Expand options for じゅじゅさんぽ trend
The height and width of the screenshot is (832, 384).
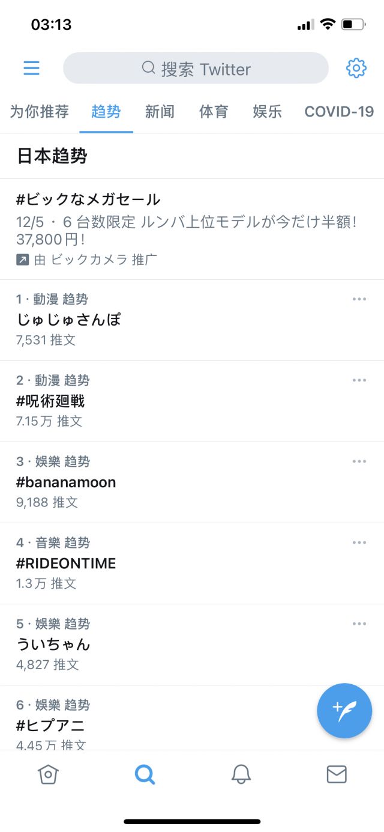coord(359,299)
